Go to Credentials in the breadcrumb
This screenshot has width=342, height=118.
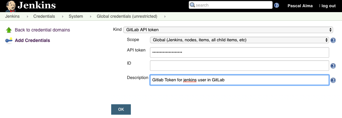pyautogui.click(x=44, y=16)
